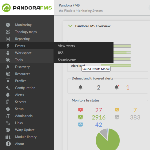Collapse the Pandora FMS Overview chevron
The image size is (150, 150).
[70, 26]
